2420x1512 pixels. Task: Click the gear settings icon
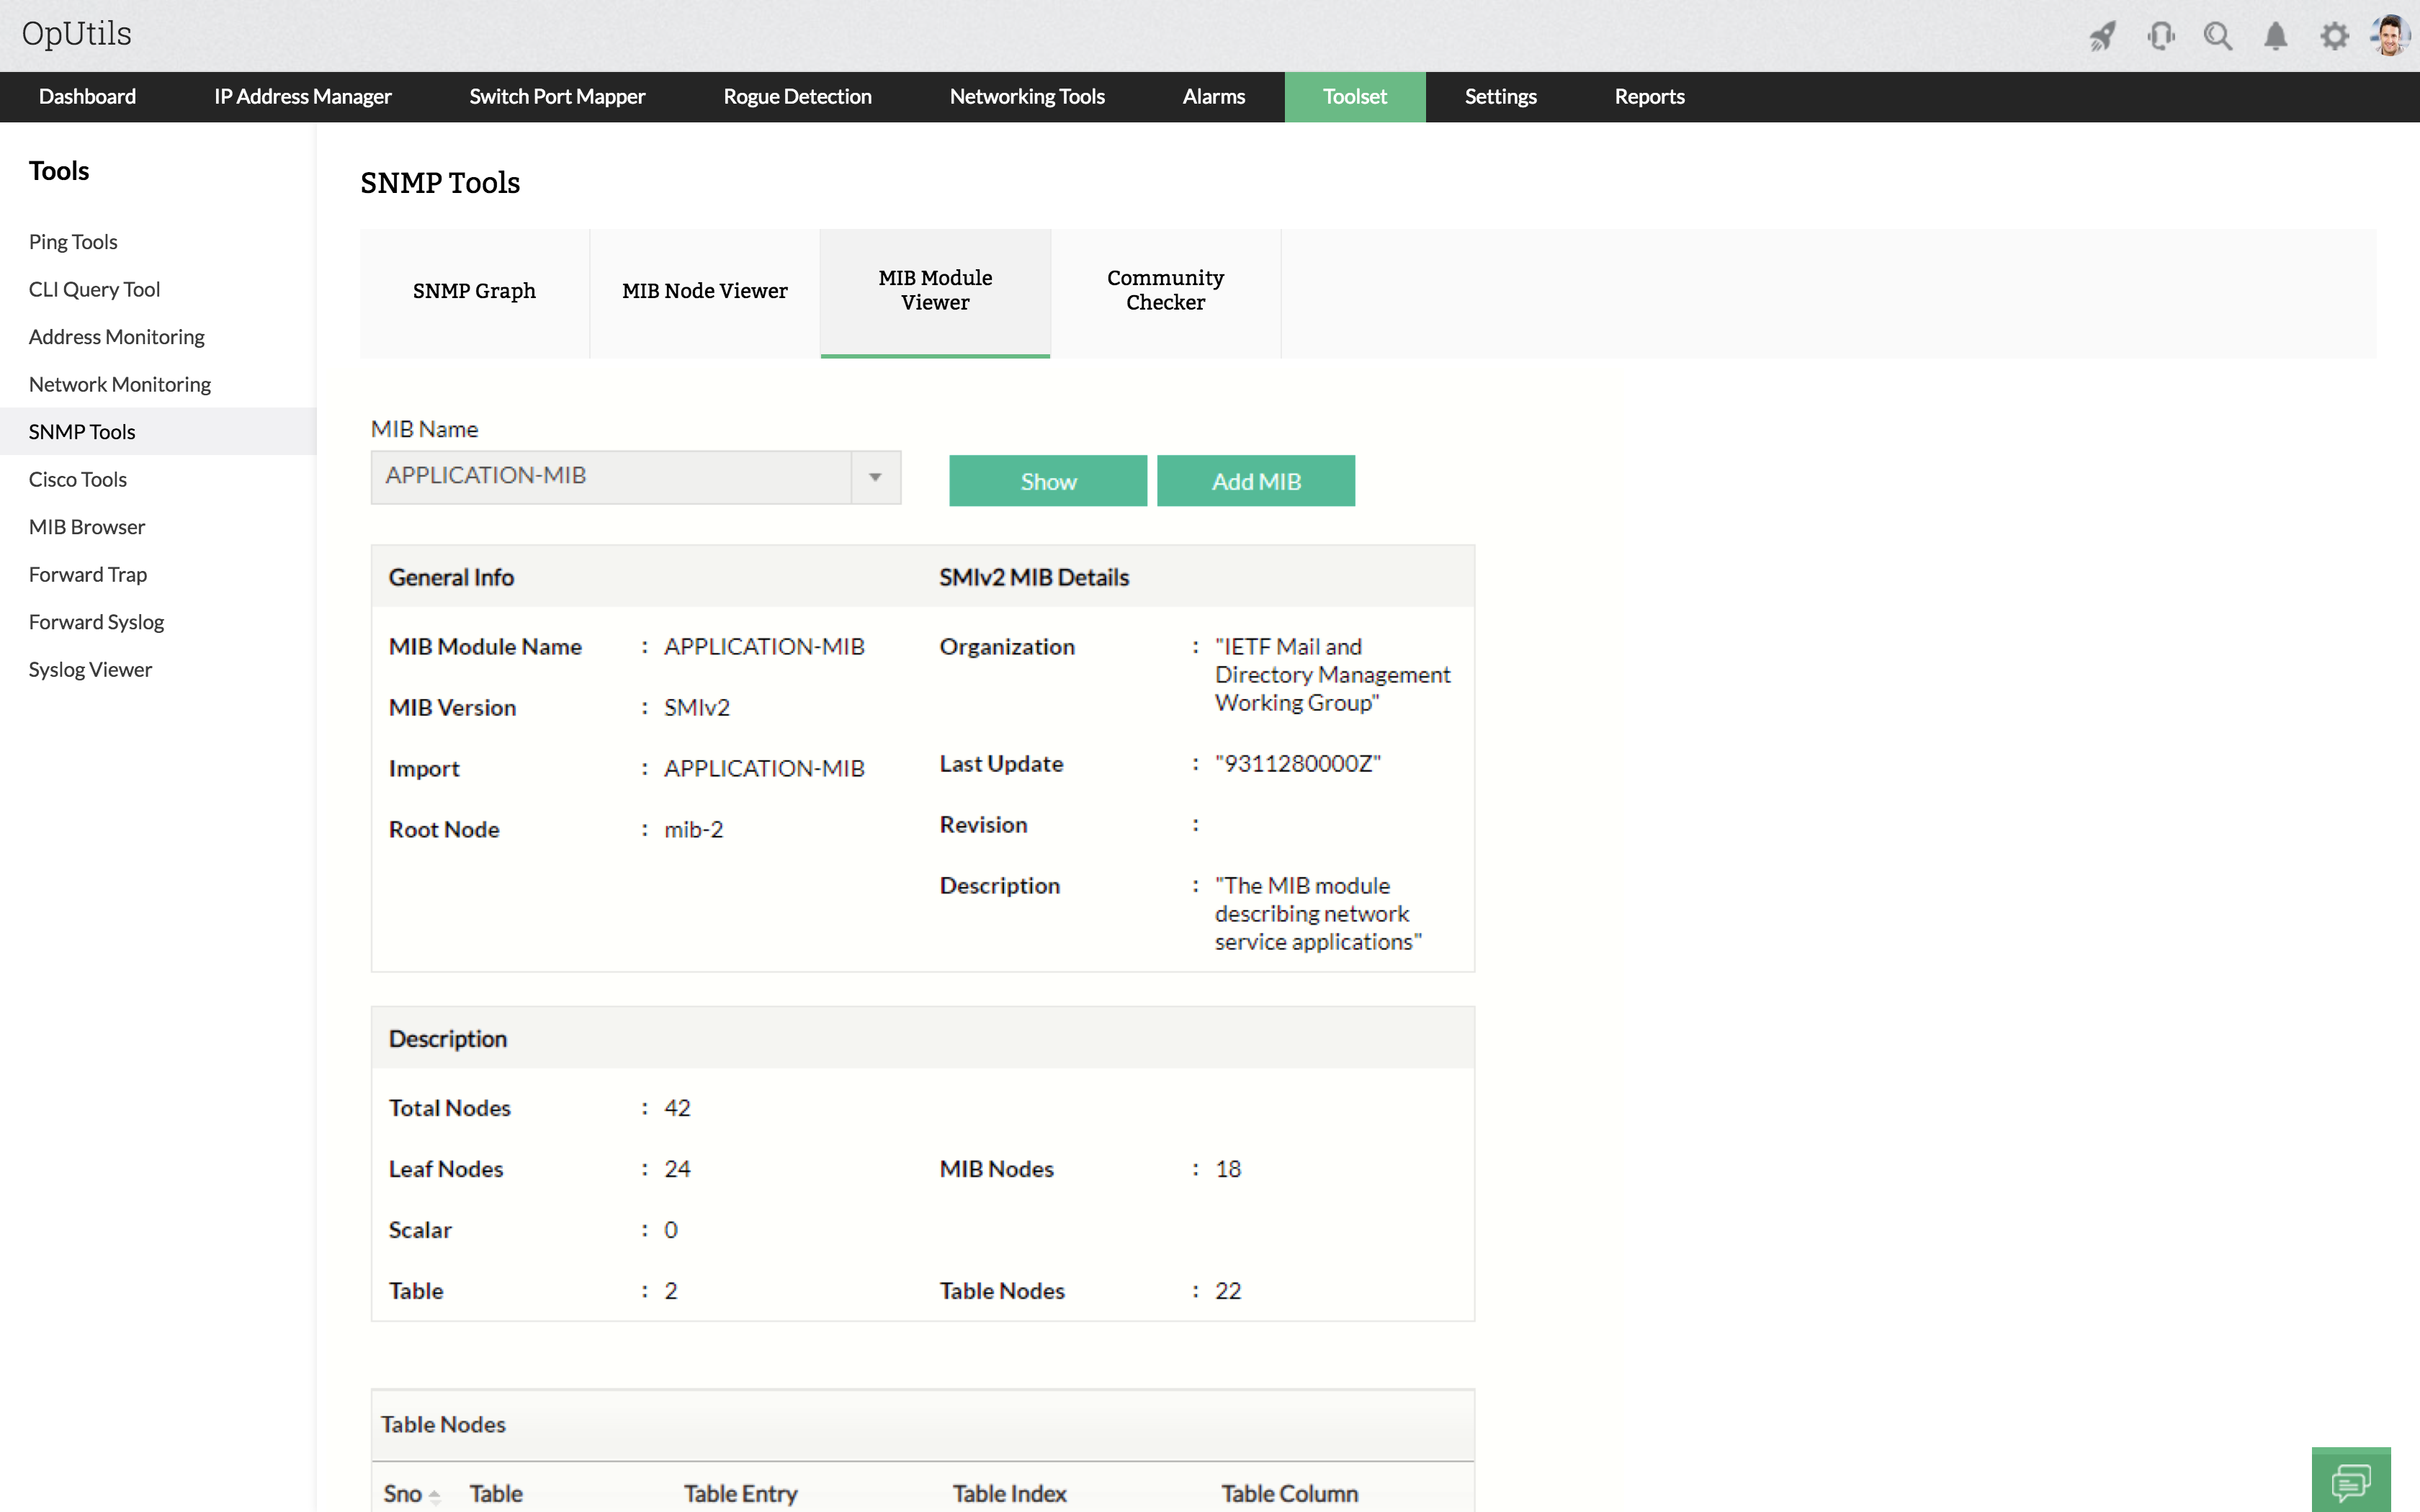pyautogui.click(x=2334, y=37)
